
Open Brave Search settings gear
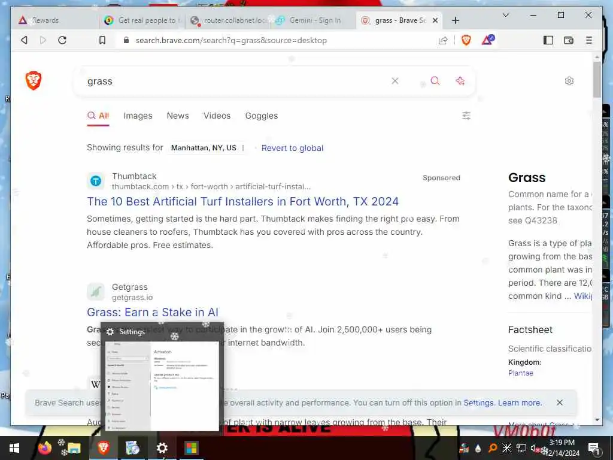pos(569,81)
